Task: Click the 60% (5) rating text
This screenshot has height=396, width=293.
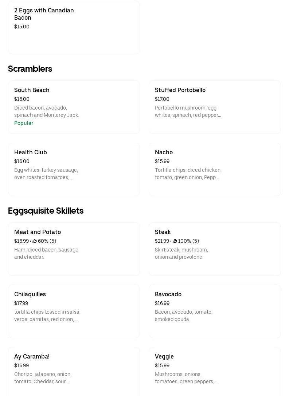Action: (47, 241)
